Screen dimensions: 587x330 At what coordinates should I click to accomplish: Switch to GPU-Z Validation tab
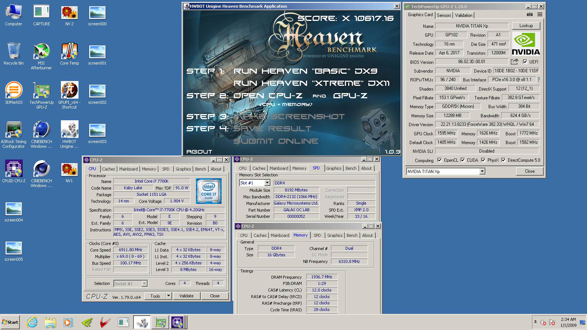click(x=464, y=15)
